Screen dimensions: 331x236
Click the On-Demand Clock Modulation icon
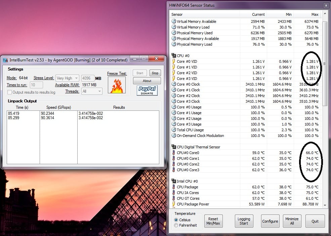coord(174,135)
